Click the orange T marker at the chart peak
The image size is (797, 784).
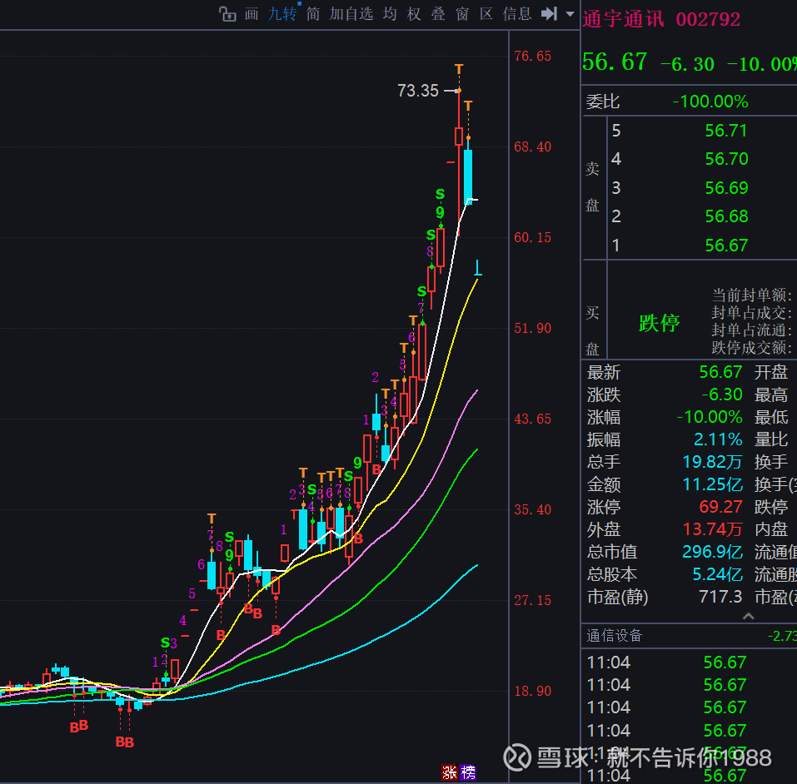pos(459,69)
